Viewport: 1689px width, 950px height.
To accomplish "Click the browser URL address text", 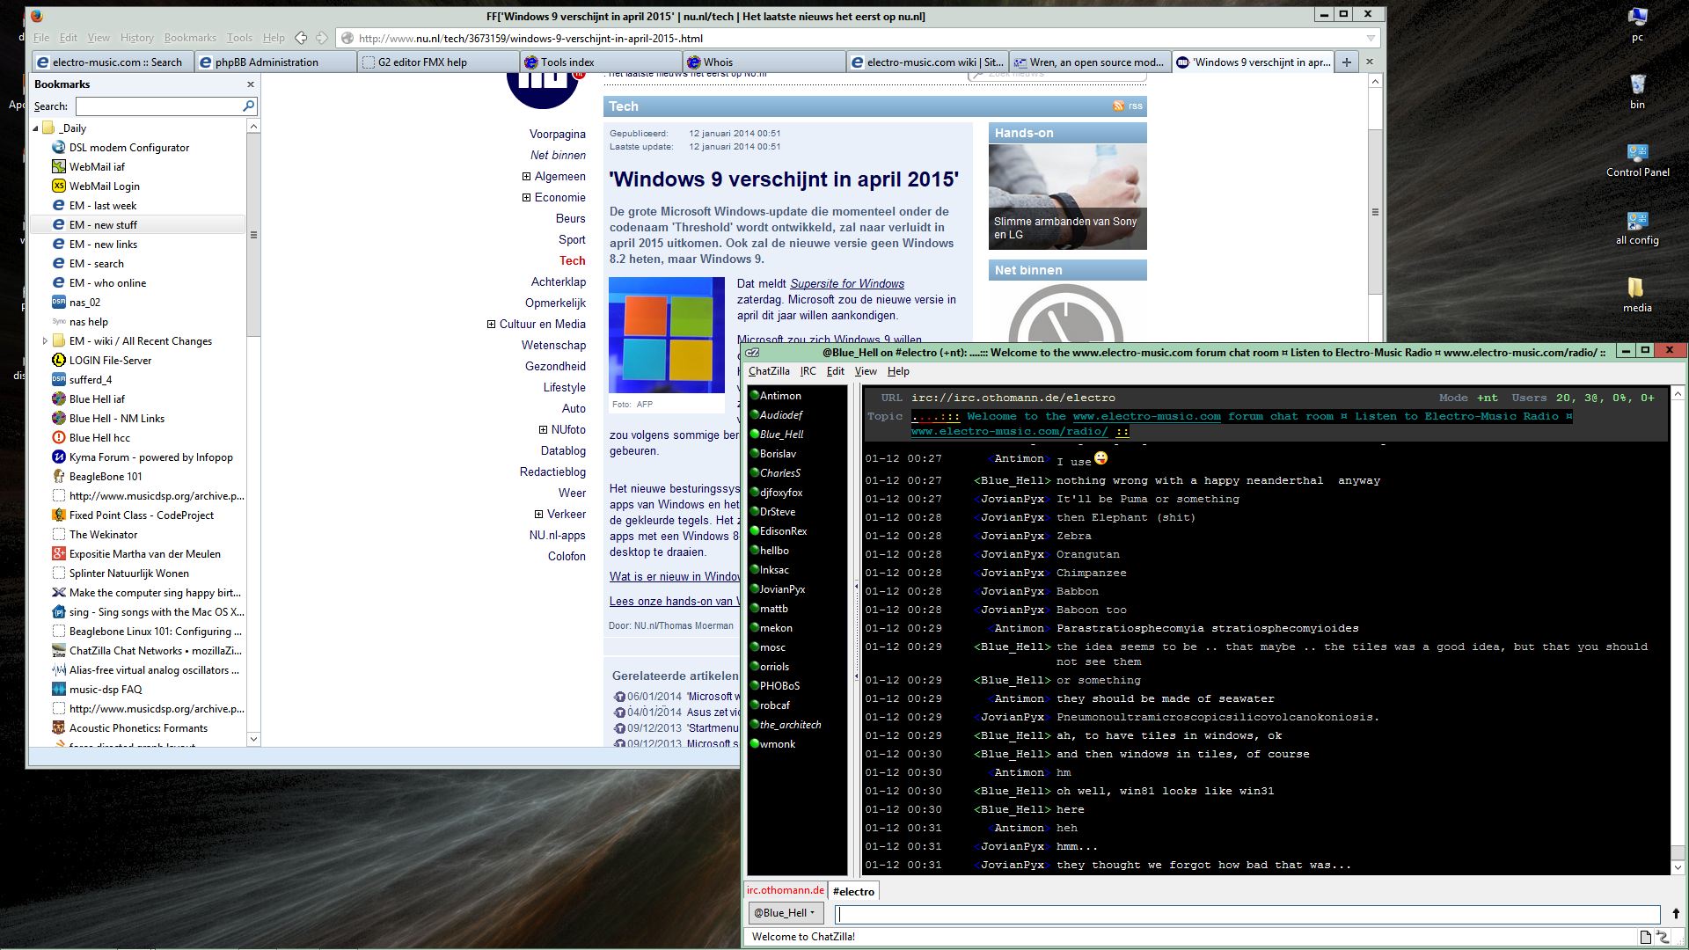I will tap(530, 39).
